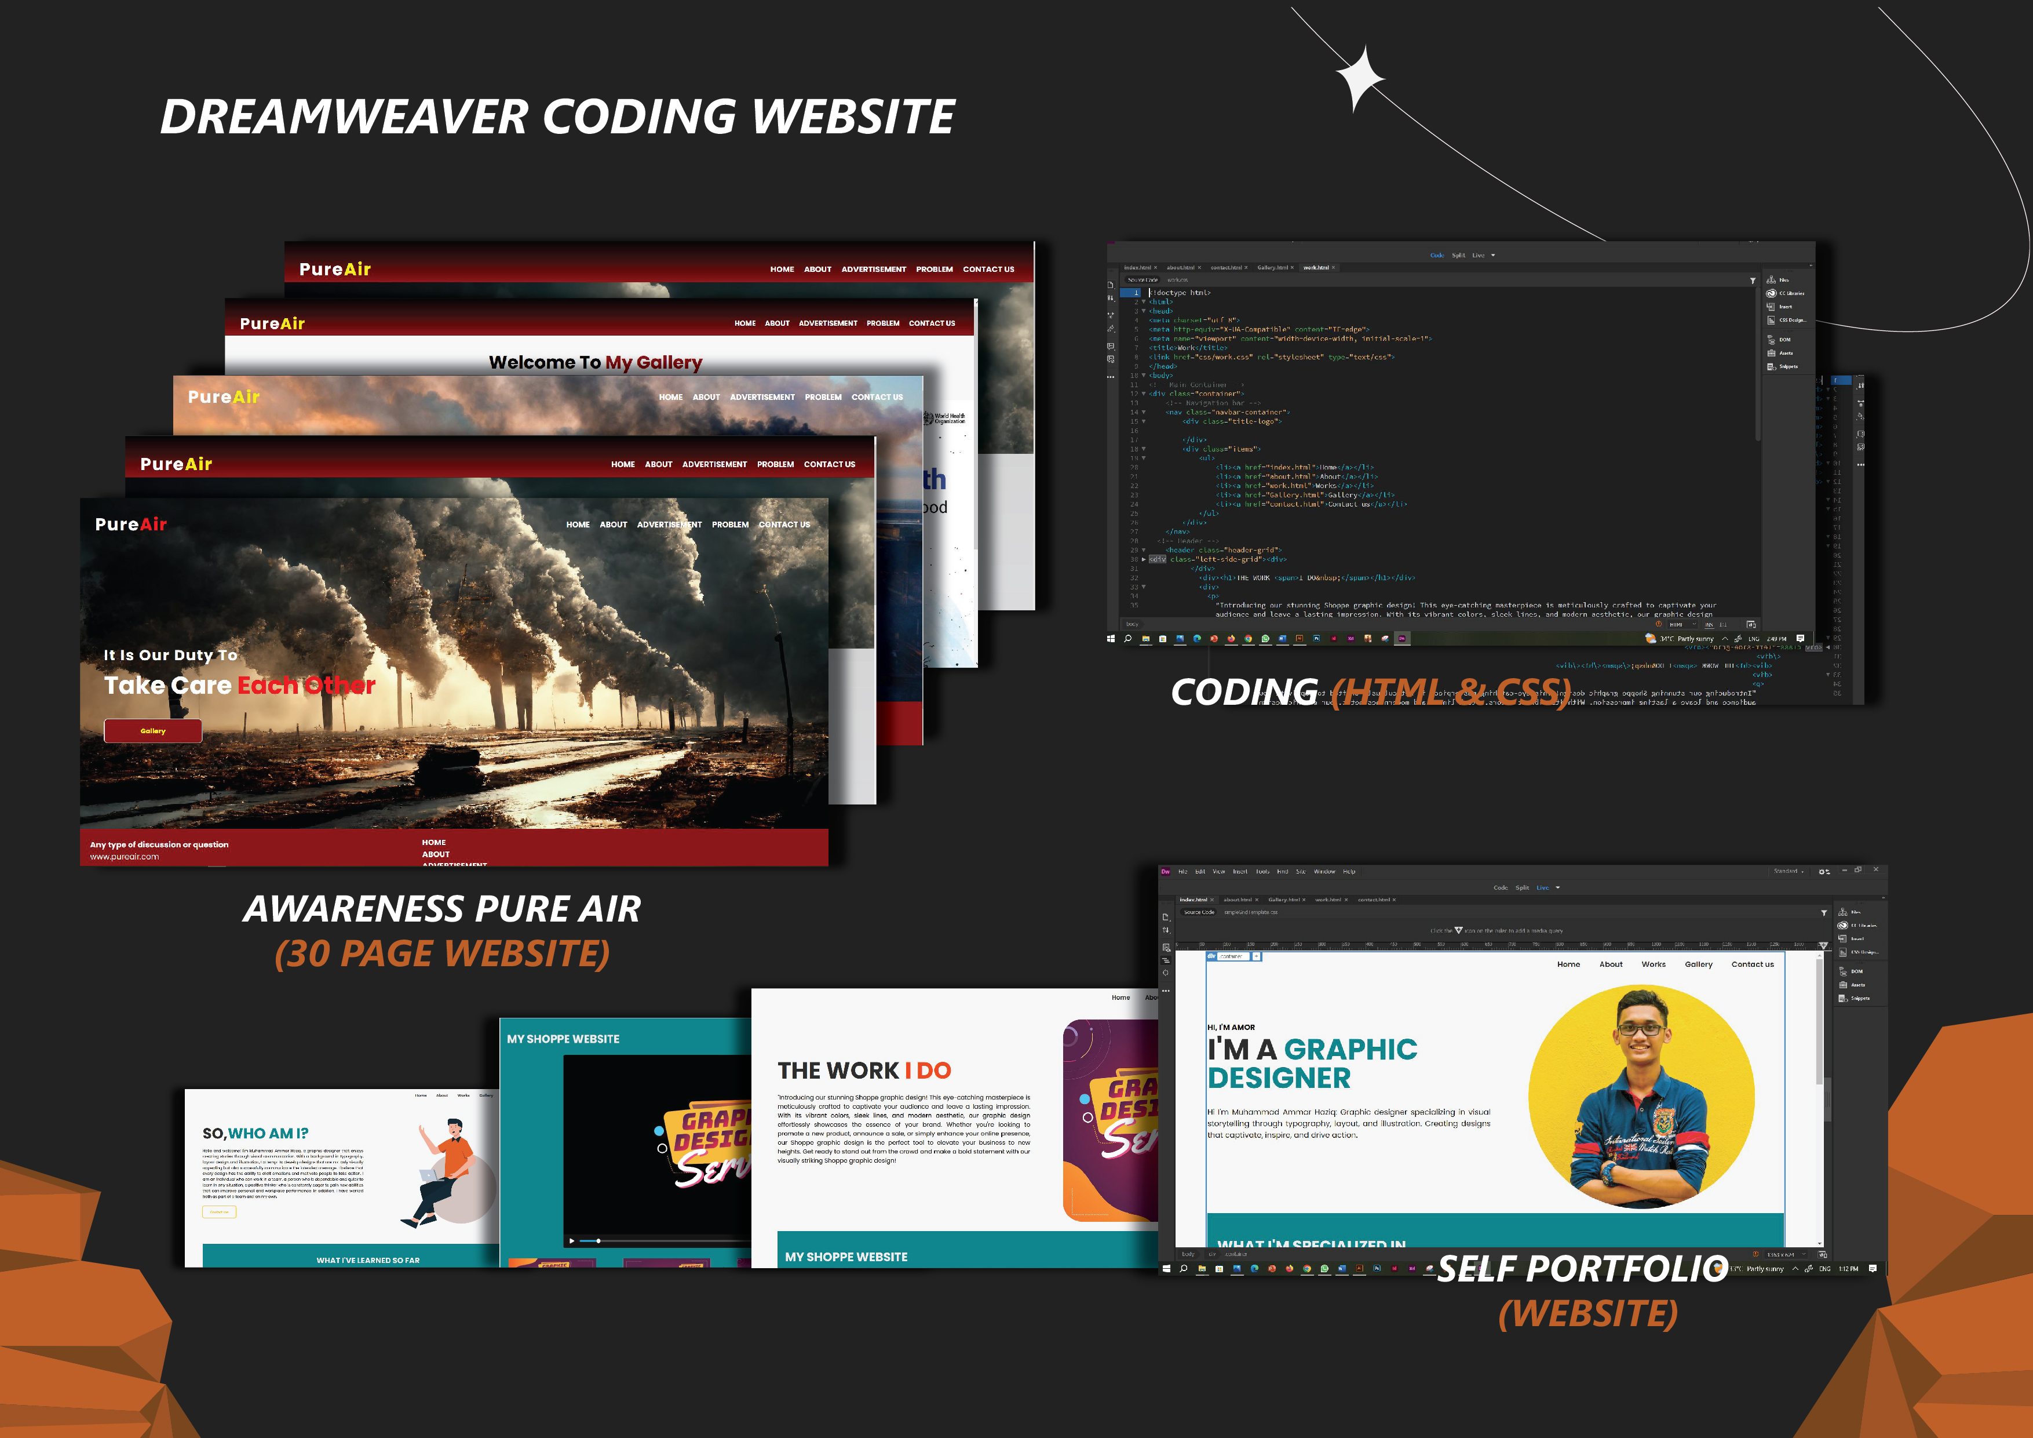Click the red Gallery button on the PureAir page
Screen dimensions: 2033x1438
tap(153, 731)
